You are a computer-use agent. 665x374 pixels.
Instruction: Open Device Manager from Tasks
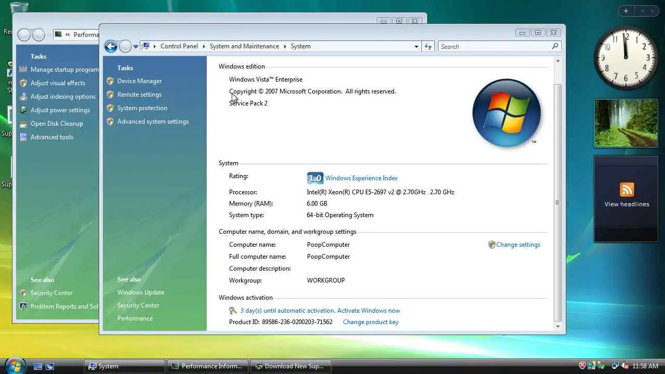(139, 81)
